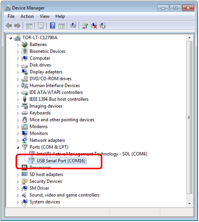The height and width of the screenshot is (222, 199).
Task: Open the Action menu
Action: (27, 16)
